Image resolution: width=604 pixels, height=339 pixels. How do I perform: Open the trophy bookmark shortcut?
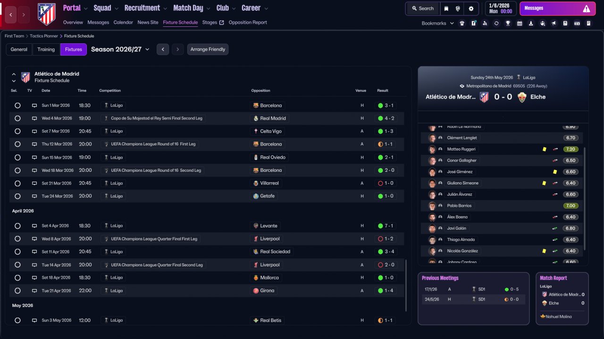[x=508, y=23]
